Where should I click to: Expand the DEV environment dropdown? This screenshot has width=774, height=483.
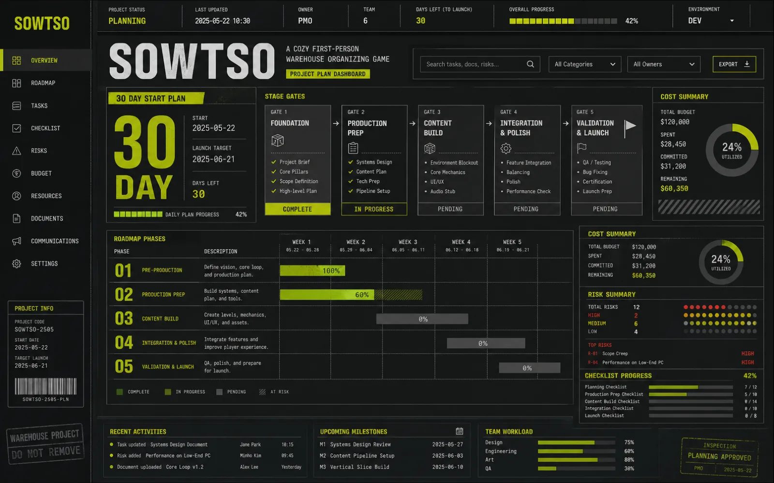(711, 21)
